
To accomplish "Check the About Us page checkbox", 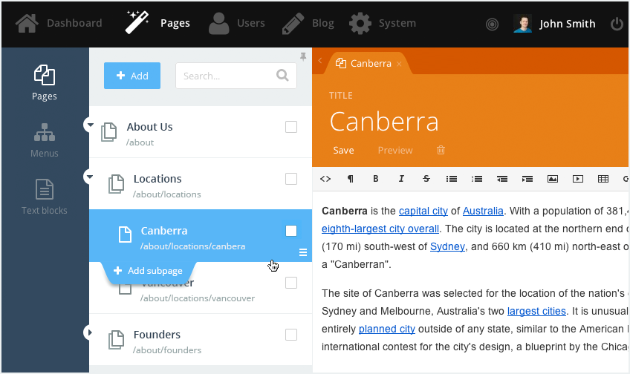I will (x=291, y=127).
